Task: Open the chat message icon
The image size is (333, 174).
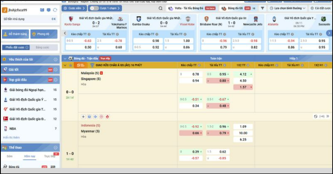Action: point(49,10)
